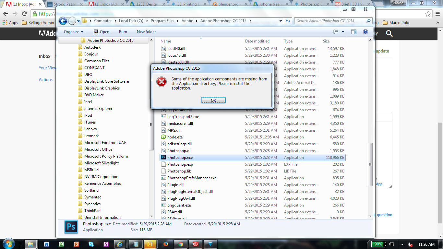Open OneNote from the taskbar
The image size is (443, 249).
click(106, 244)
